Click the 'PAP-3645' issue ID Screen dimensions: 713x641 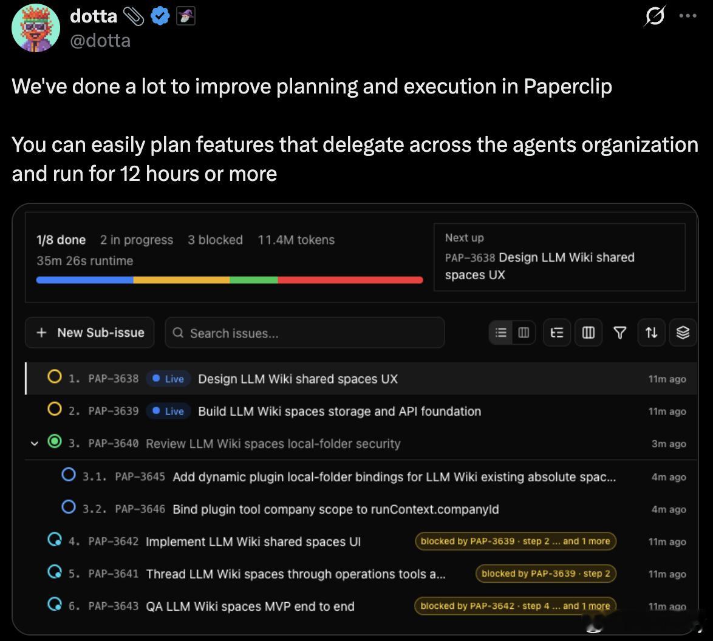140,477
